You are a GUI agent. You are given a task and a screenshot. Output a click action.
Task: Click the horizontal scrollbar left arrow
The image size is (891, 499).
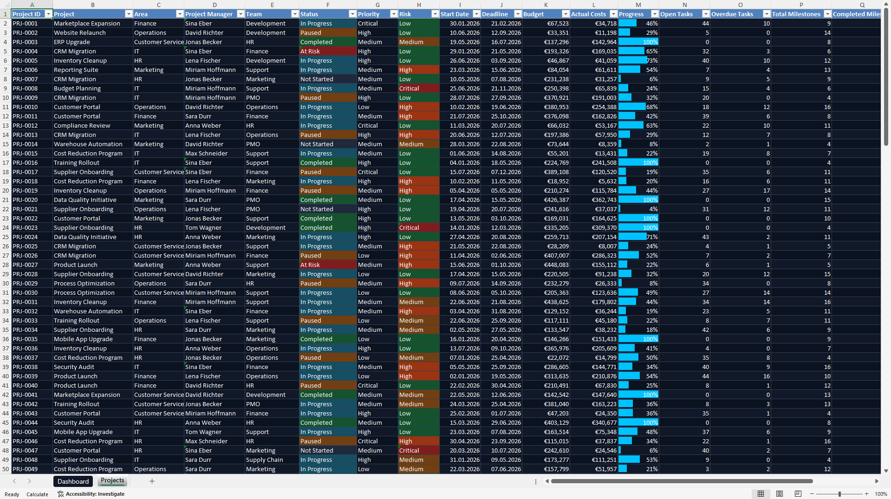tap(547, 481)
